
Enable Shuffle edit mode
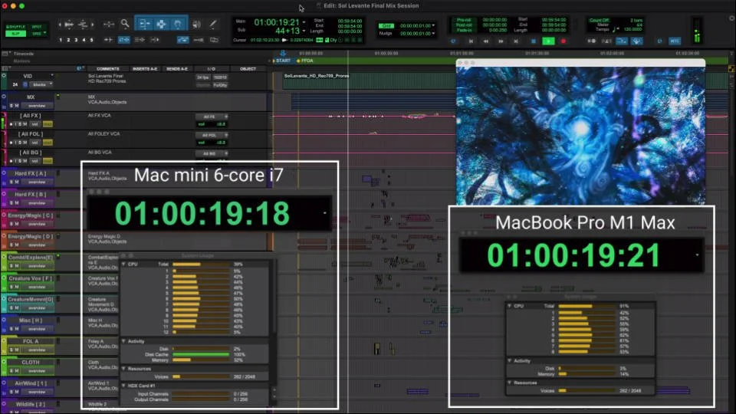15,27
